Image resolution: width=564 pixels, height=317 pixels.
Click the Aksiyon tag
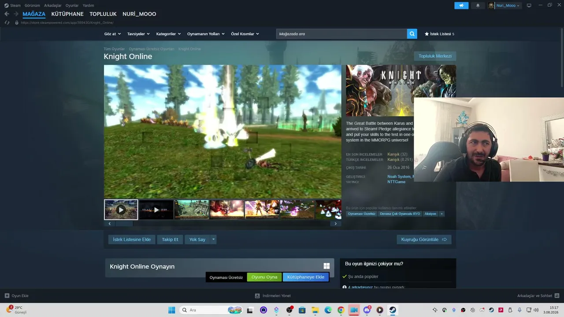click(x=430, y=214)
